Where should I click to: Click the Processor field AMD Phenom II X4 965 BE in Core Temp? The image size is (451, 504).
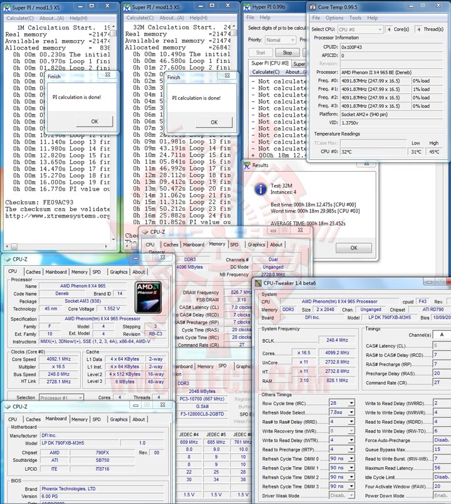391,73
